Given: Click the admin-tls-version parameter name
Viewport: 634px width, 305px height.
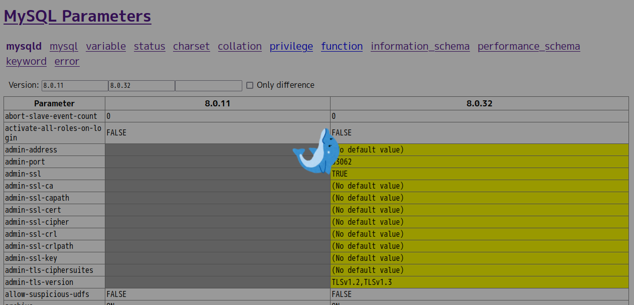Looking at the screenshot, I should coord(39,282).
